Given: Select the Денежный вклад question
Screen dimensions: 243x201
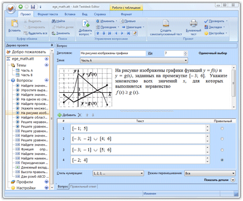Looking at the screenshot, I should [x=32, y=167].
